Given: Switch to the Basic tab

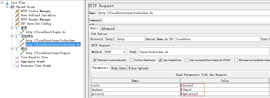Looking at the screenshot, I should coord(94,28).
